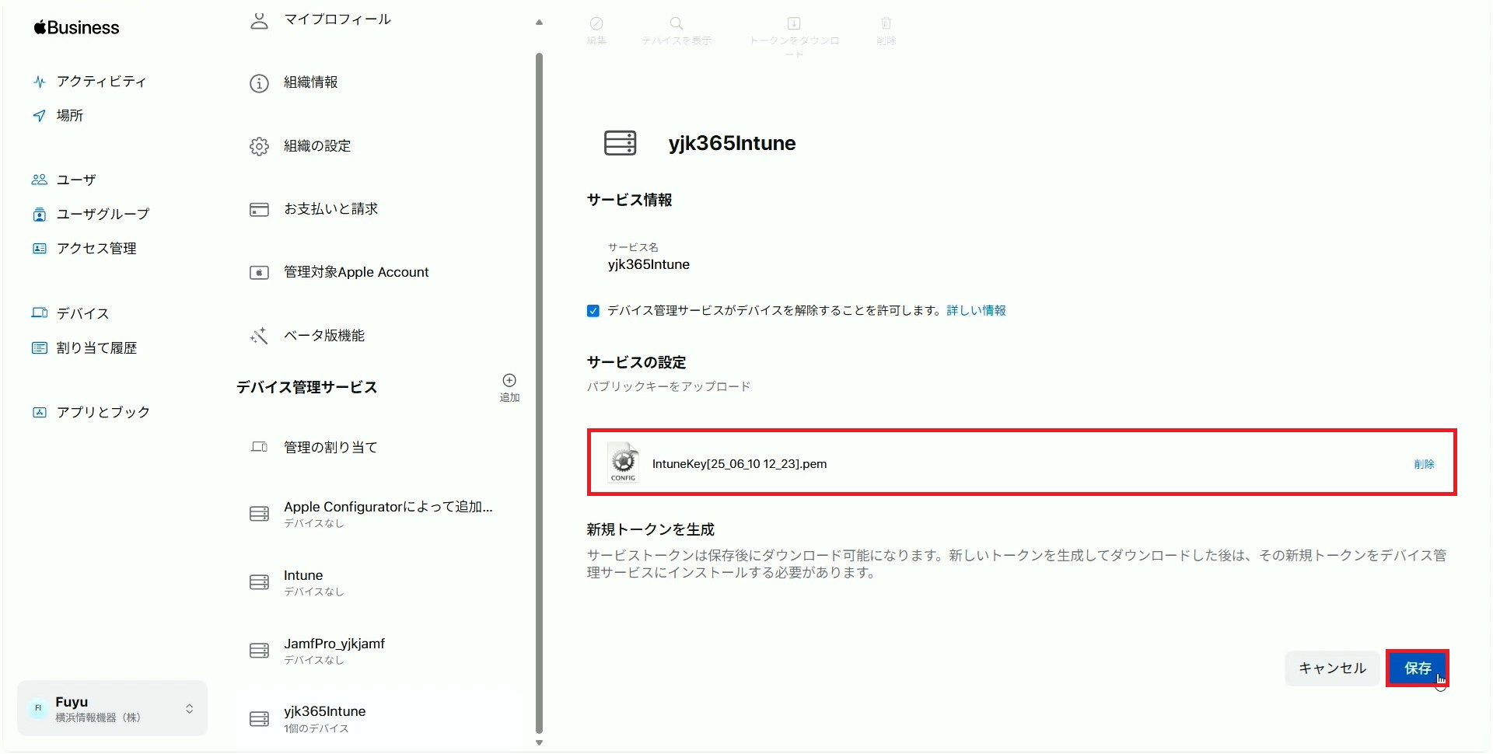Toggle allow device release checkbox
The image size is (1493, 754).
[x=593, y=311]
